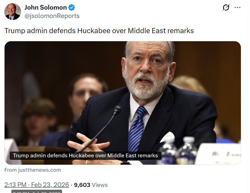The image size is (250, 193).
Task: Open the @jsolomonReports handle link
Action: (52, 16)
